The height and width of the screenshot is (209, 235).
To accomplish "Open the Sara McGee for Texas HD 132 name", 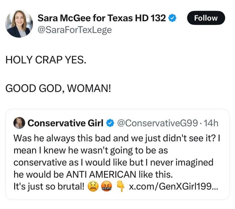I will tap(102, 18).
